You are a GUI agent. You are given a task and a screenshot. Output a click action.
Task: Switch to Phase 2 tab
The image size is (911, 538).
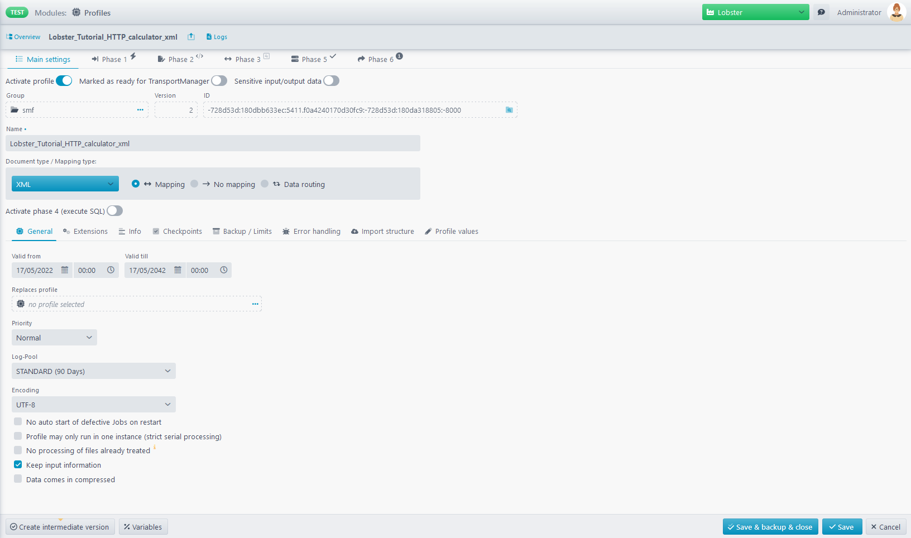pos(180,59)
